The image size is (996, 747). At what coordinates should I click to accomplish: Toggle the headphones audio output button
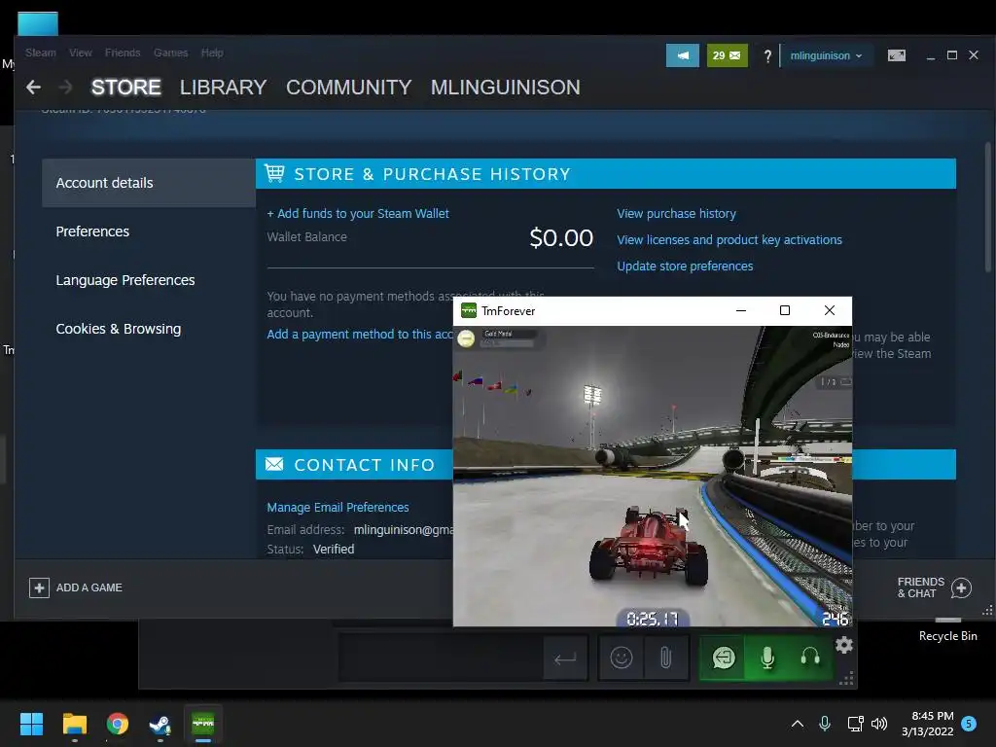click(810, 658)
